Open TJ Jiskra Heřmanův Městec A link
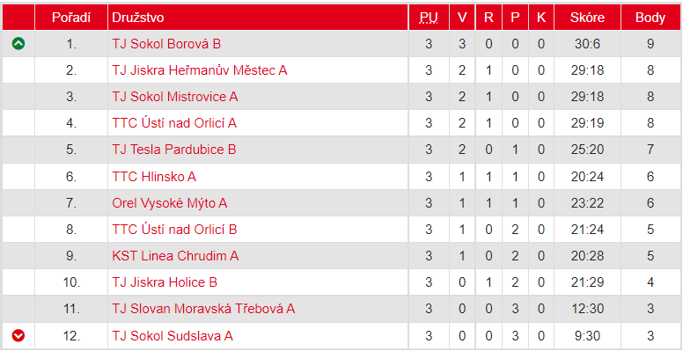This screenshot has width=683, height=351. (x=200, y=70)
